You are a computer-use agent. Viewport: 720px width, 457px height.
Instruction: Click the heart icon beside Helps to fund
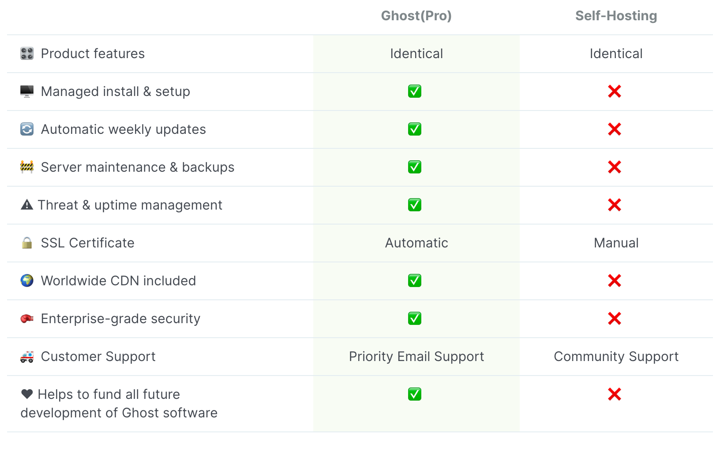27,394
